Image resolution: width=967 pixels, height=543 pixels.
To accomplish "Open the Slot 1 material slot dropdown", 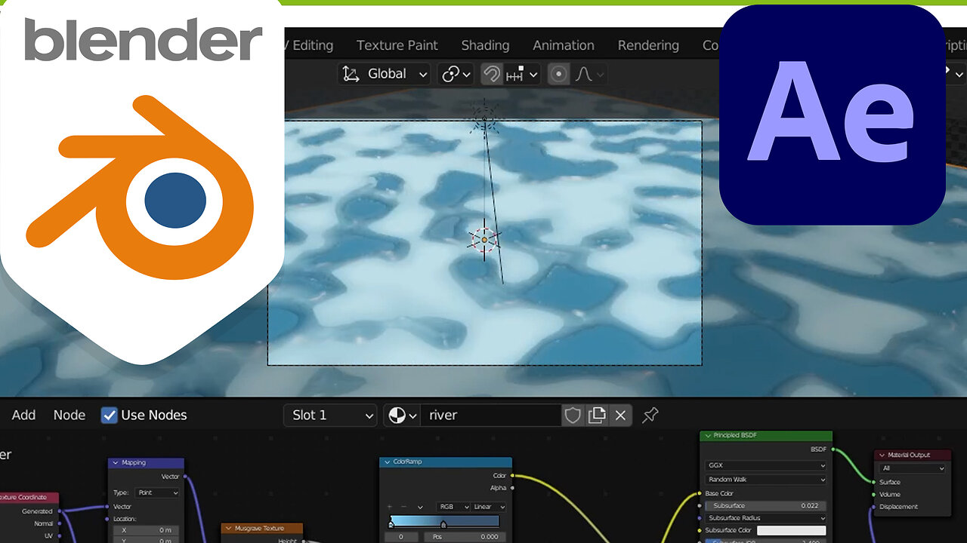I will coord(330,415).
